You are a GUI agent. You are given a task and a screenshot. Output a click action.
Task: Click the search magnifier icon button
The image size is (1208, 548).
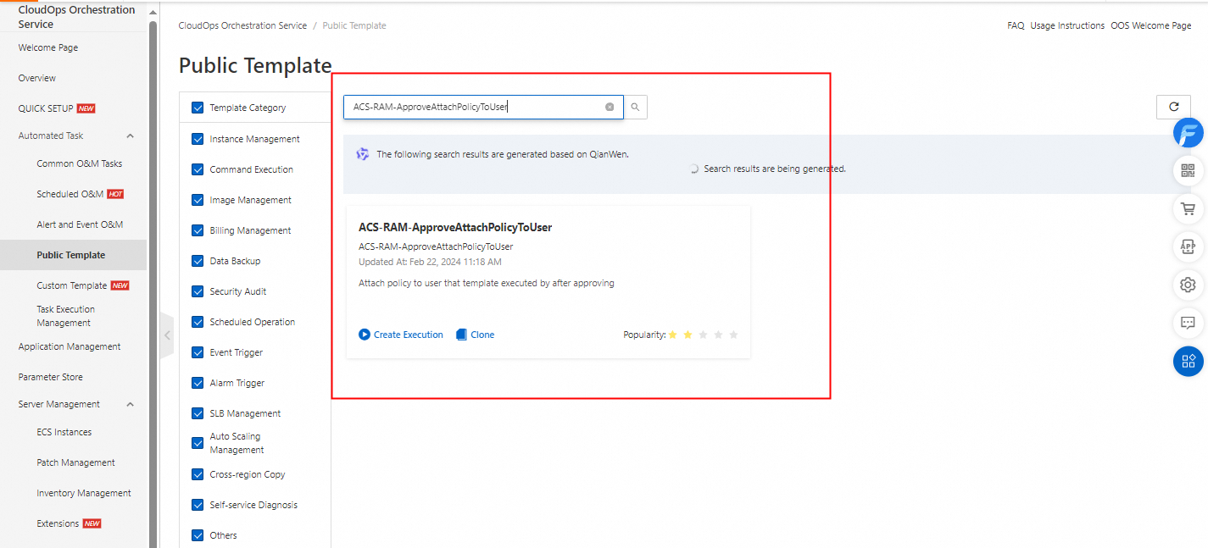tap(635, 108)
